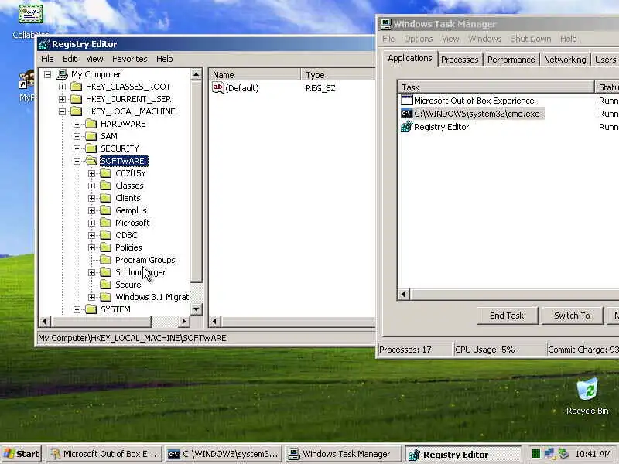Select the CollabNet desktop icon
Screen dimensions: 619x464
31,14
